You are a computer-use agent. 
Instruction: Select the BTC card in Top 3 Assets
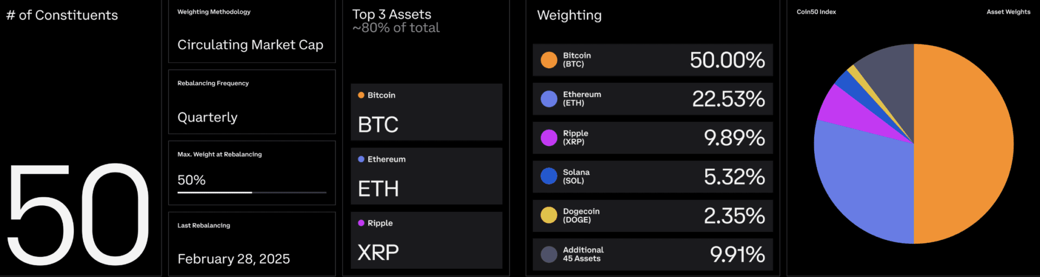point(426,112)
